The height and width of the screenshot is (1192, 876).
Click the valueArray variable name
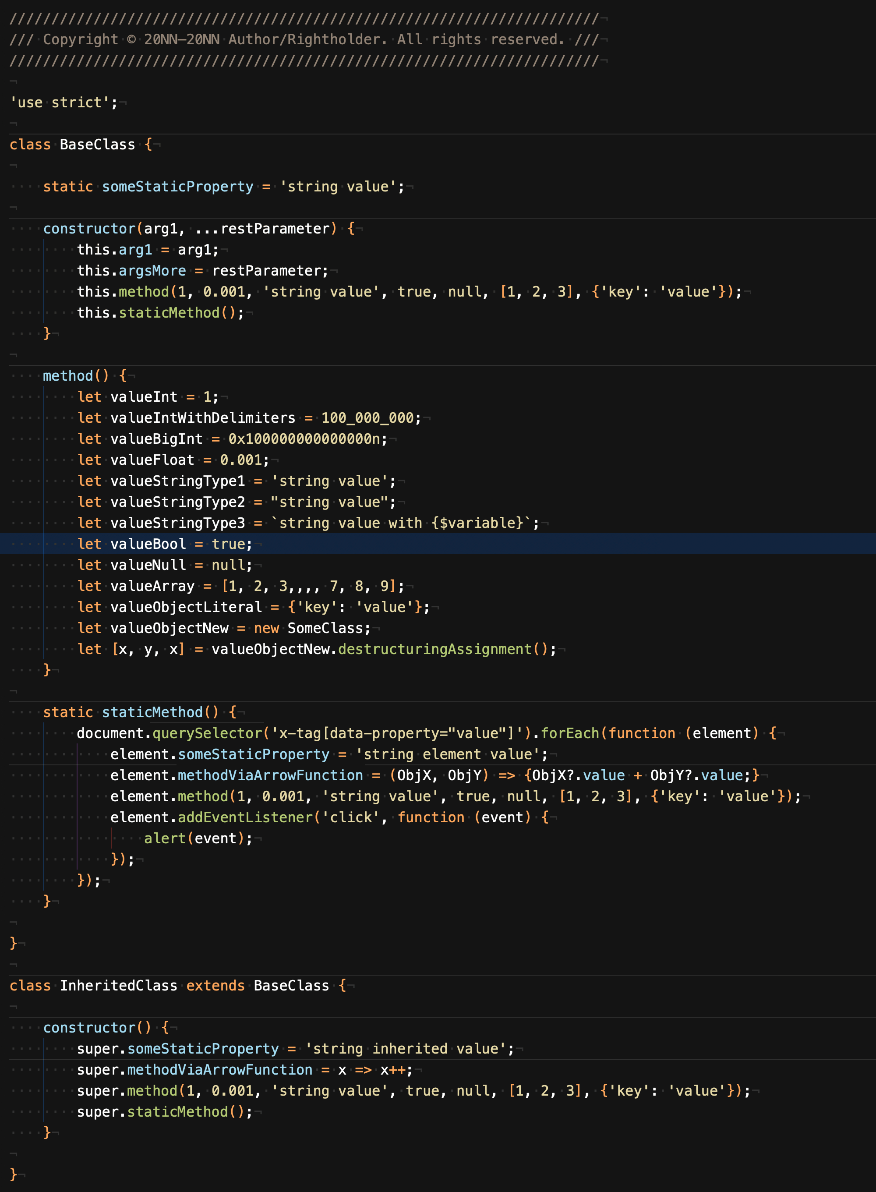pos(152,586)
